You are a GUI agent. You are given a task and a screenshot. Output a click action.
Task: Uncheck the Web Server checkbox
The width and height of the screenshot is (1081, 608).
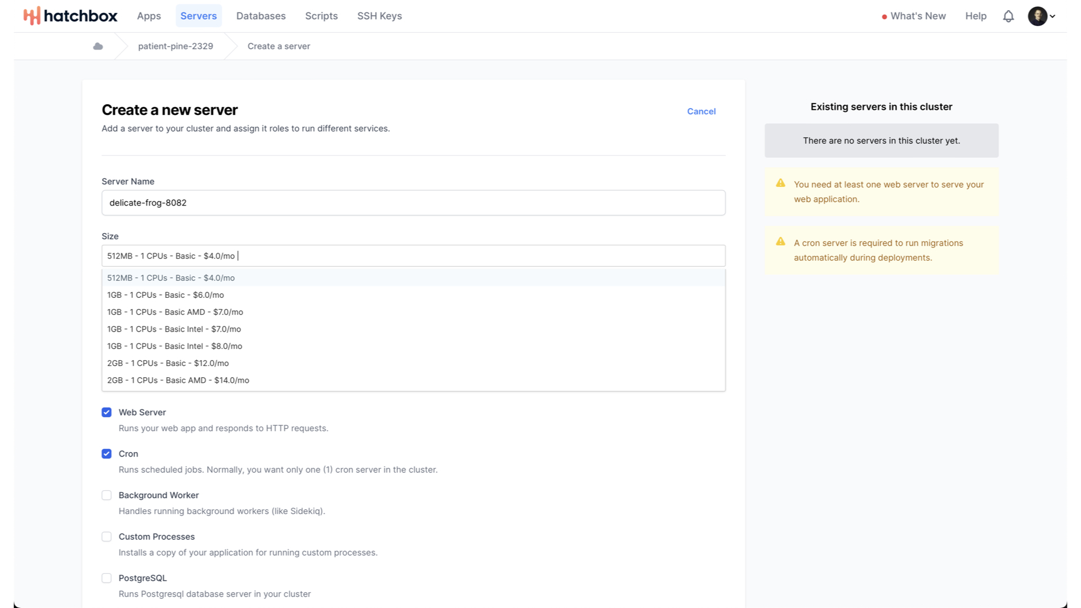pos(106,412)
